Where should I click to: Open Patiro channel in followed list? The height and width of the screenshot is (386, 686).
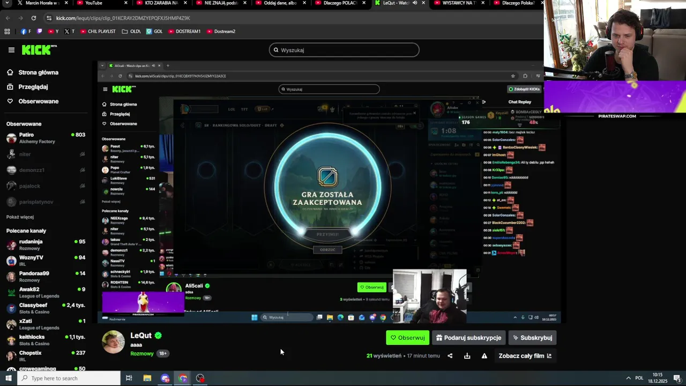[x=46, y=138]
